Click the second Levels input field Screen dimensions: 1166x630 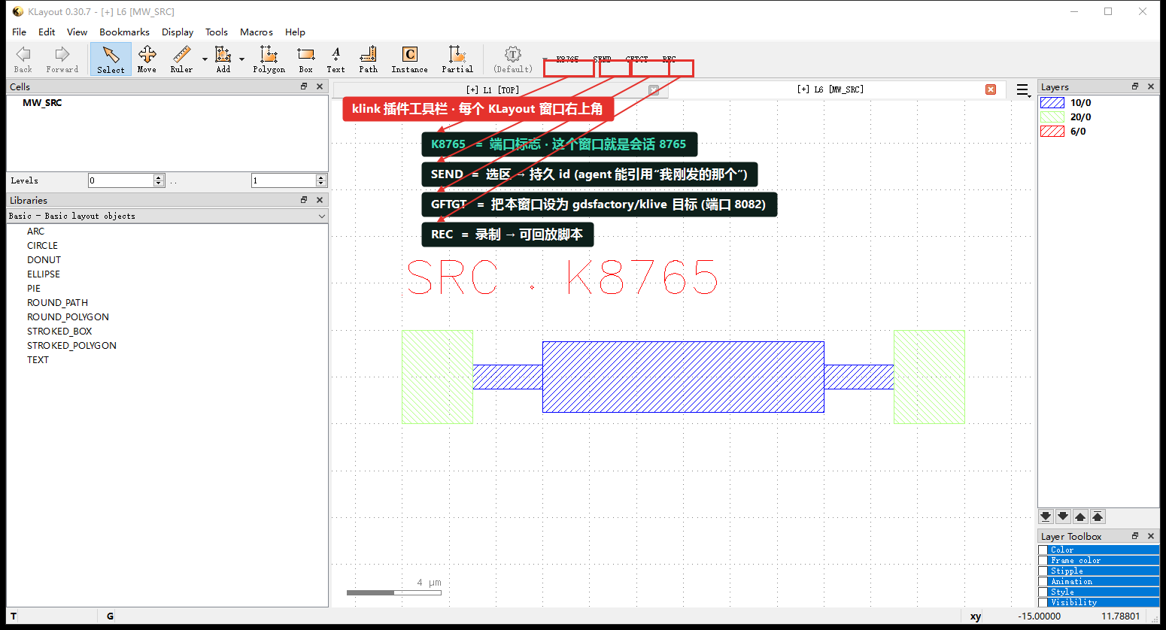pyautogui.click(x=284, y=180)
